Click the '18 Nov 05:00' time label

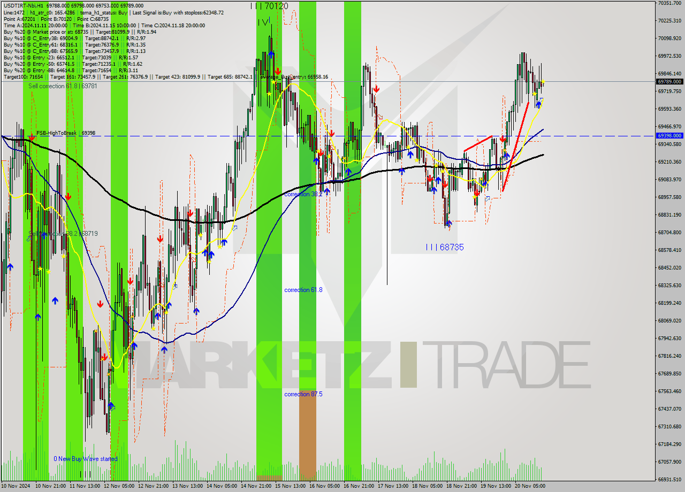tap(427, 486)
